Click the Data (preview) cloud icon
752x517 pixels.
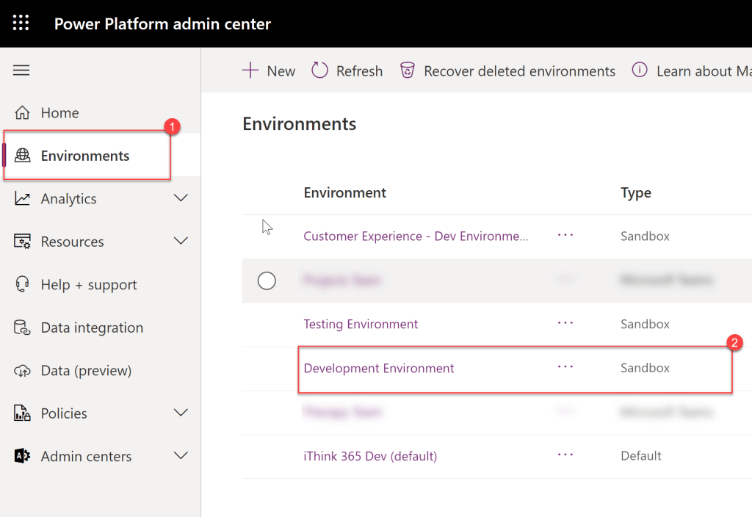pos(23,371)
